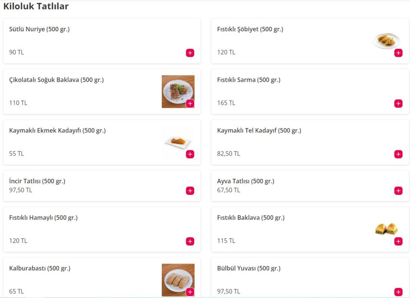Add Sütlü Nuriye with its plus icon

click(190, 53)
